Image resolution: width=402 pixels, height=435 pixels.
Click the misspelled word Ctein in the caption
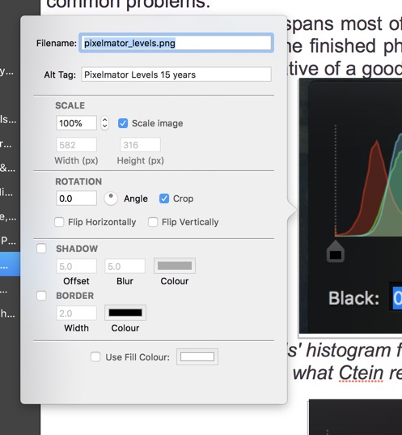click(361, 373)
